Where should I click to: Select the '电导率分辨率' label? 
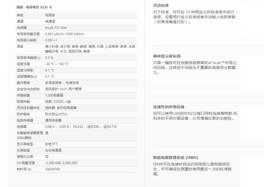[x=27, y=40]
